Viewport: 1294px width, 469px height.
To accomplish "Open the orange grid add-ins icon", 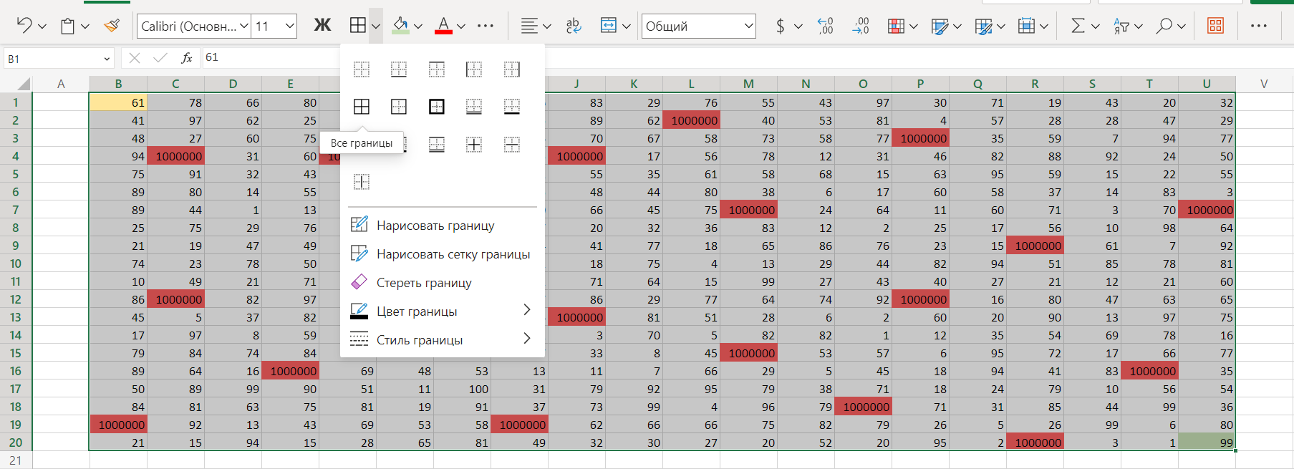I will pos(1215,26).
